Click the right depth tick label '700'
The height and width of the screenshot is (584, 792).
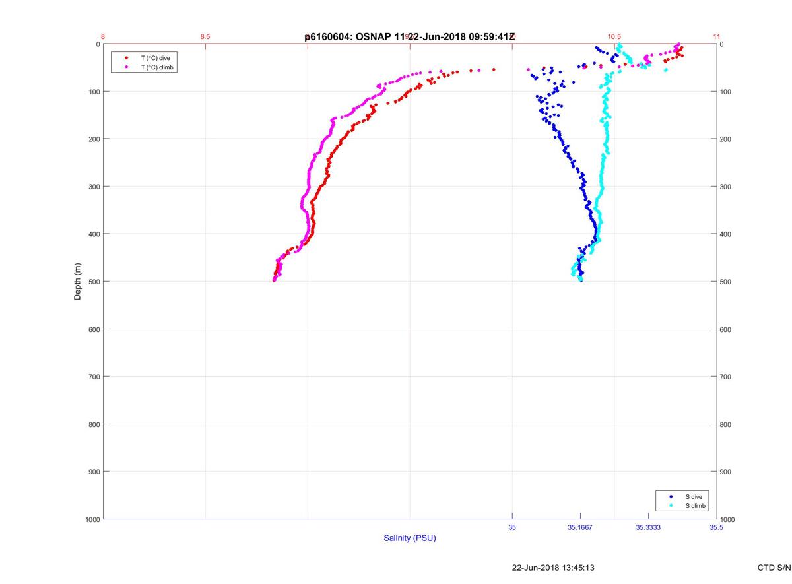[x=726, y=377]
